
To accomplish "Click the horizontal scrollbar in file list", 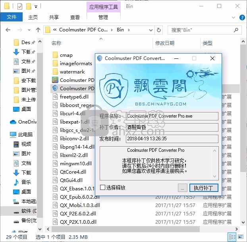I will coord(125,229).
